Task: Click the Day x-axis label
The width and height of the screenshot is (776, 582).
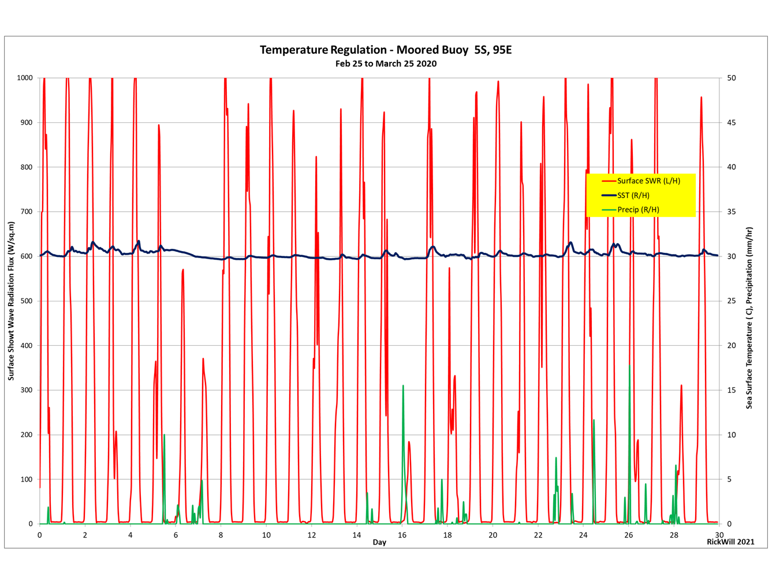Action: (379, 542)
